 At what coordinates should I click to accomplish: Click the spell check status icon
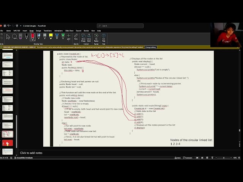11,158
